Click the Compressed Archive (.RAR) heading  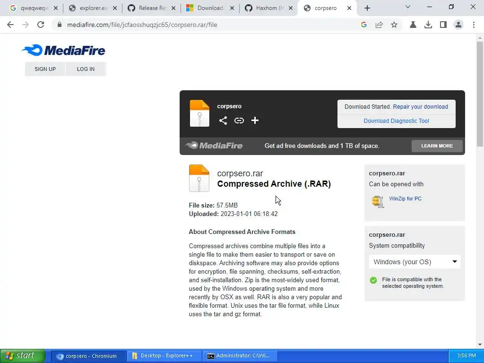274,184
